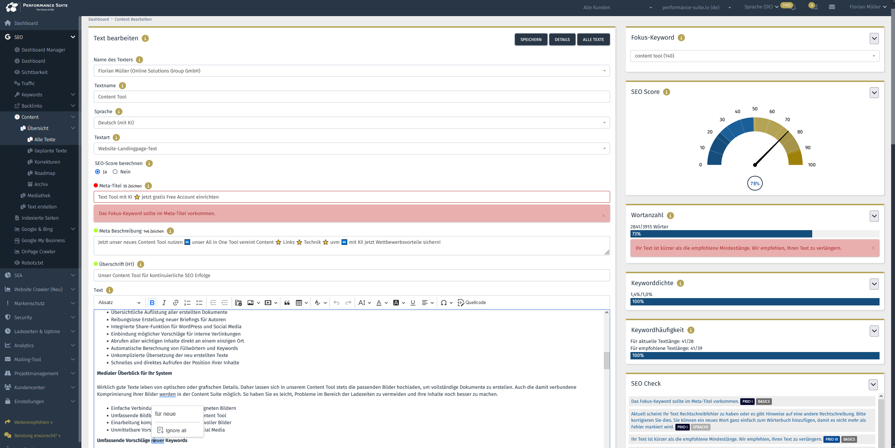The image size is (895, 448).
Task: Click the SPEICHERN button
Action: coord(531,40)
